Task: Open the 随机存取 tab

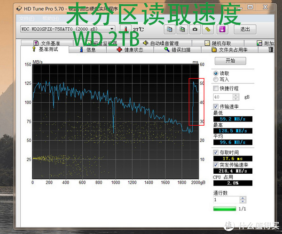Action: point(218,43)
